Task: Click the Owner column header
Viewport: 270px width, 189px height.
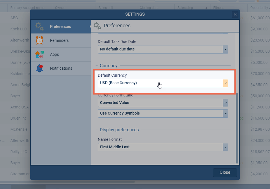Action: coord(74,8)
